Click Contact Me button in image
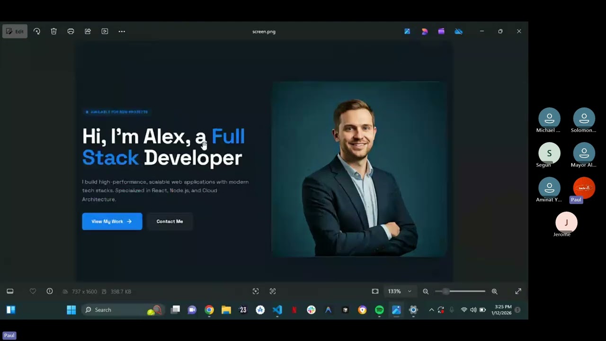 tap(169, 221)
